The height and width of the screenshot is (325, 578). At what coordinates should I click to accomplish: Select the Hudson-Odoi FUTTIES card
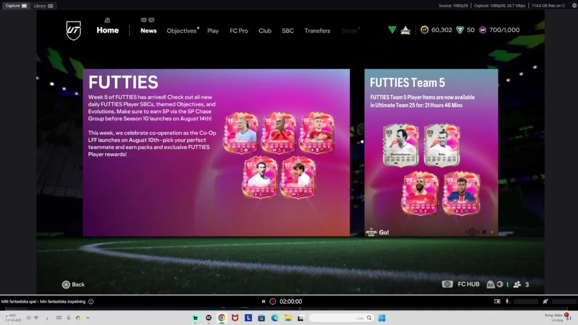pos(279,133)
